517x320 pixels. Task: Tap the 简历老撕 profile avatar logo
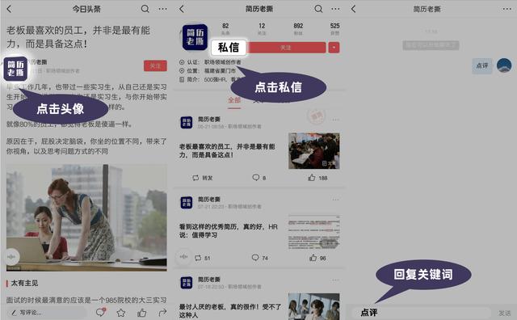click(x=195, y=37)
